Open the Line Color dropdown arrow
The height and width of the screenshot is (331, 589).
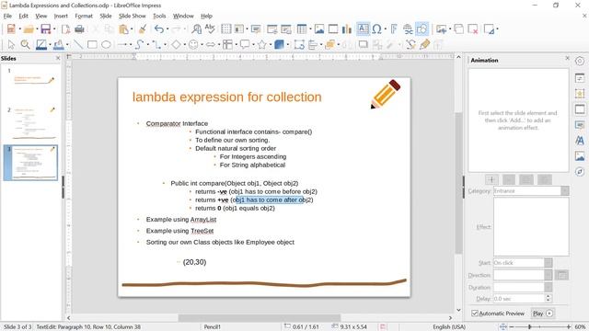coord(50,45)
